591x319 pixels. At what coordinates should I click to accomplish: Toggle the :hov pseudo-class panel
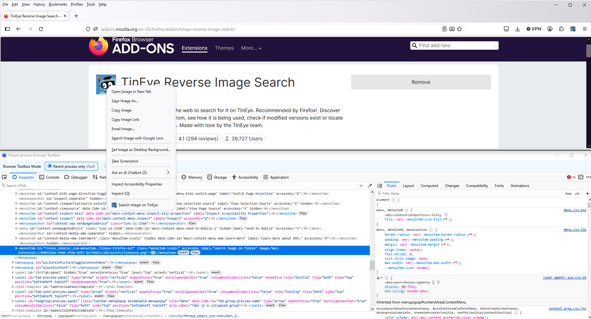coord(568,194)
